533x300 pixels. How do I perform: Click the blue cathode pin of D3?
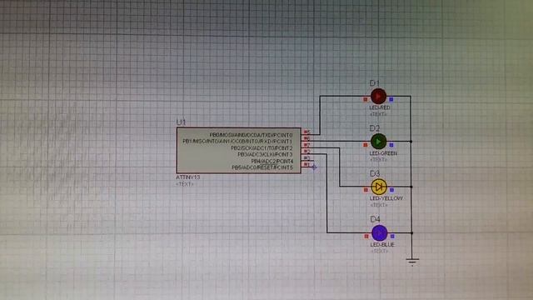[391, 190]
